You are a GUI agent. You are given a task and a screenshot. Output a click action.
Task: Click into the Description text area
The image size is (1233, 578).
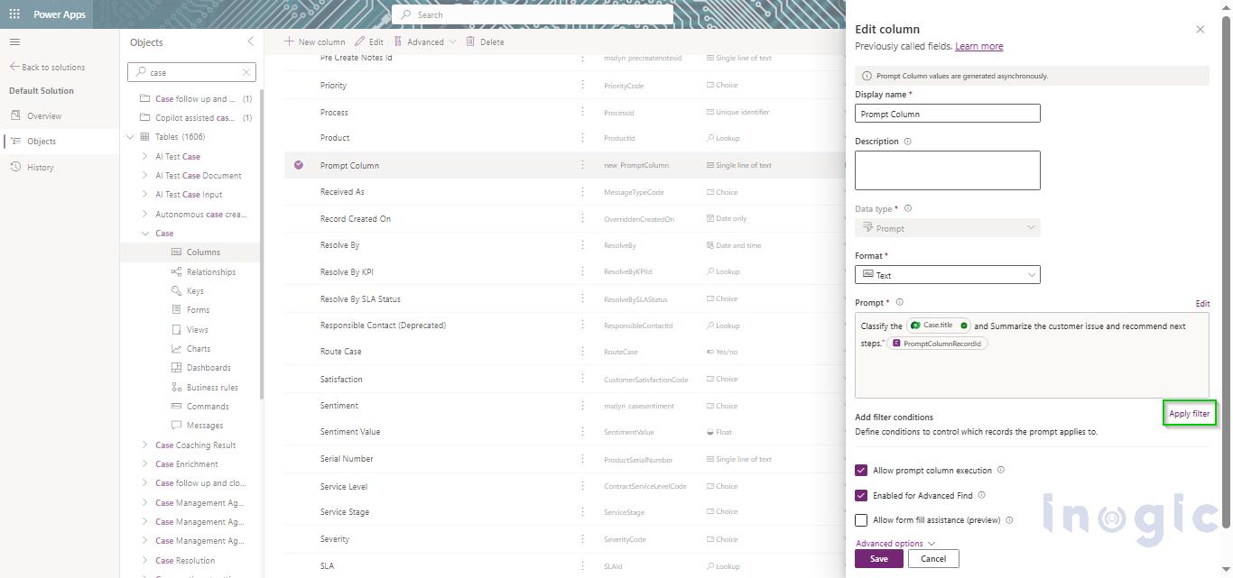pos(948,170)
